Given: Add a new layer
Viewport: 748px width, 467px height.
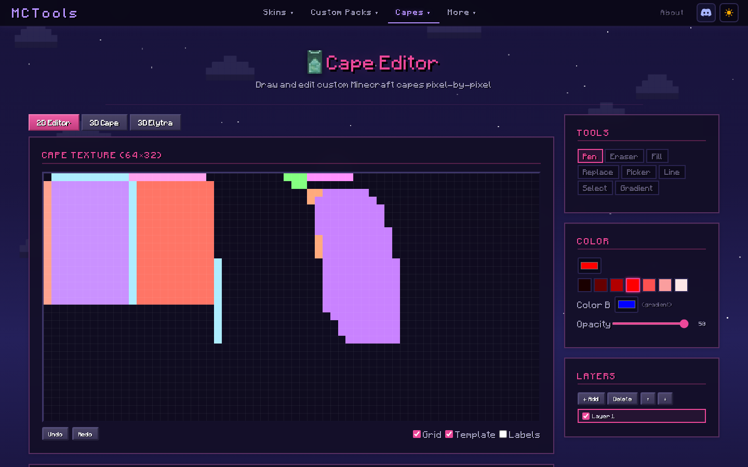Looking at the screenshot, I should point(591,399).
